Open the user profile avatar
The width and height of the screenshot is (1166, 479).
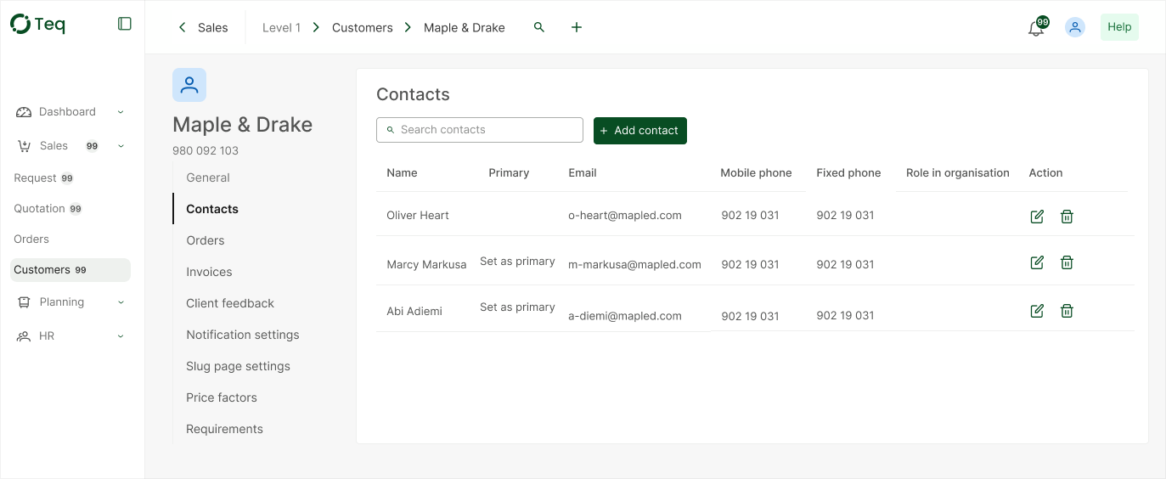[1075, 27]
